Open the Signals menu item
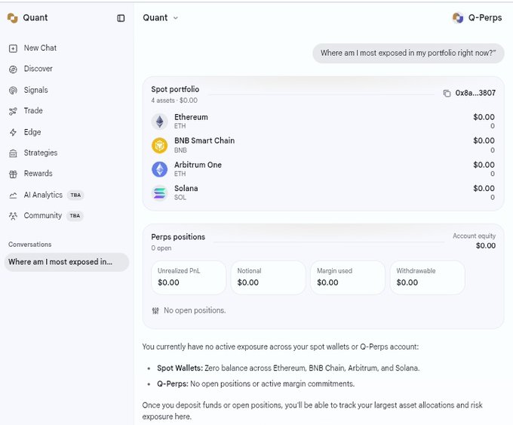Viewport: 513px width, 425px height. click(x=35, y=90)
